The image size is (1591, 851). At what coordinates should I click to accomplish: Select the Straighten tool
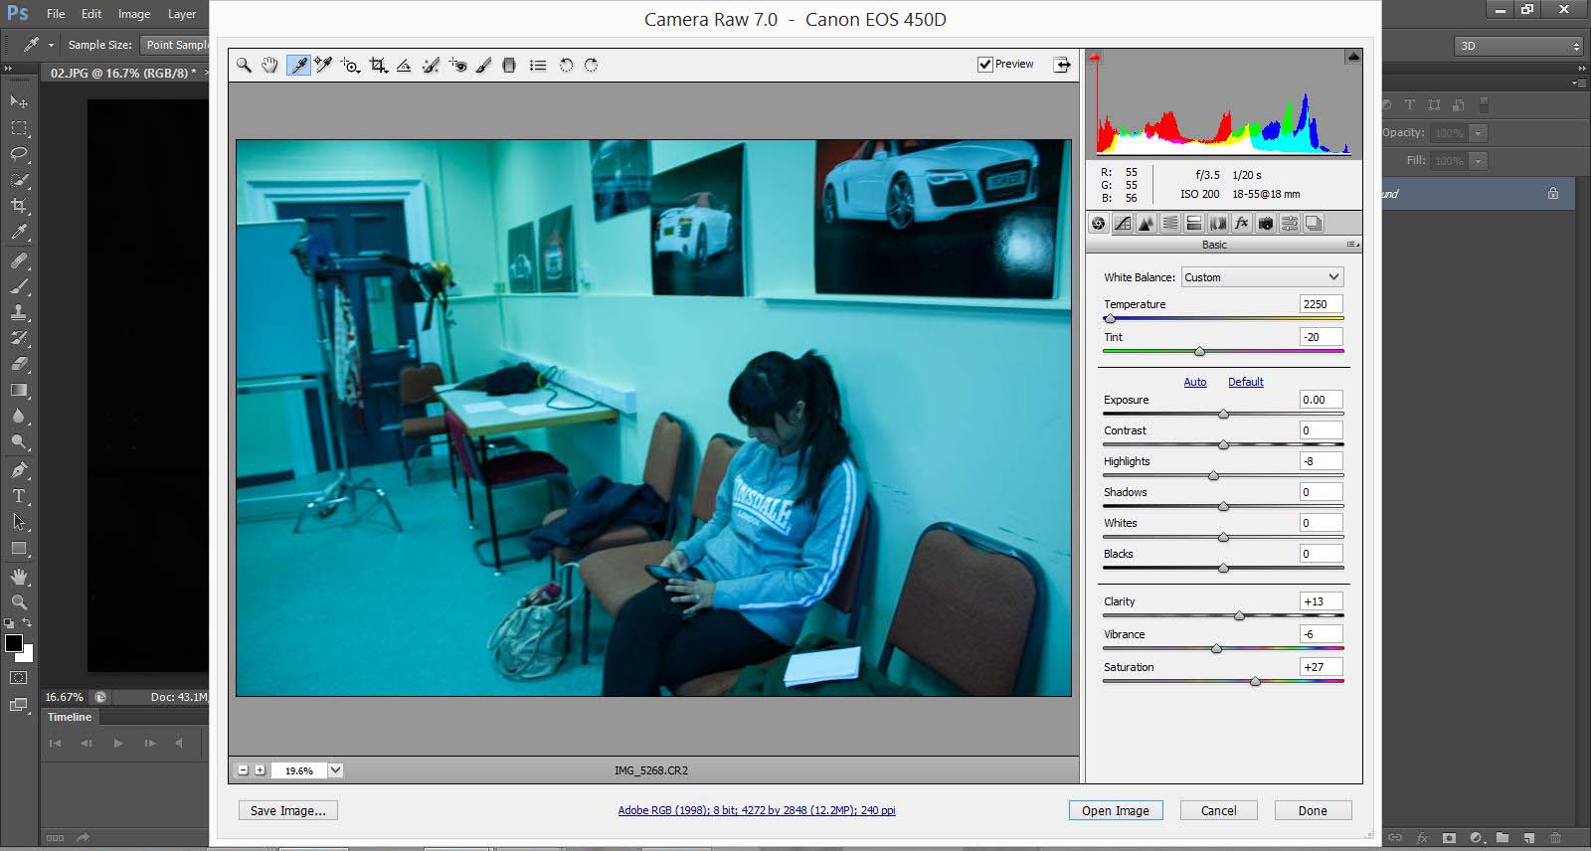click(x=404, y=66)
